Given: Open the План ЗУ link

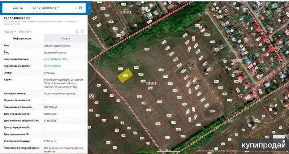Looking at the screenshot, I should click(10, 31).
